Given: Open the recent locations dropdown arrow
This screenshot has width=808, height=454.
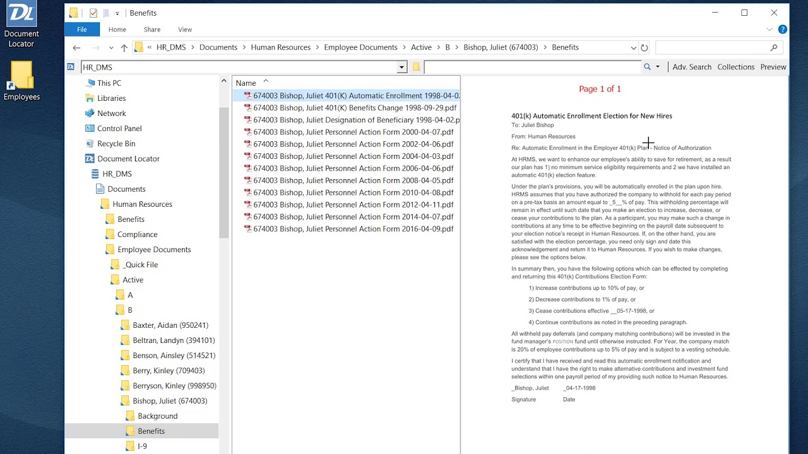Looking at the screenshot, I should (x=111, y=48).
